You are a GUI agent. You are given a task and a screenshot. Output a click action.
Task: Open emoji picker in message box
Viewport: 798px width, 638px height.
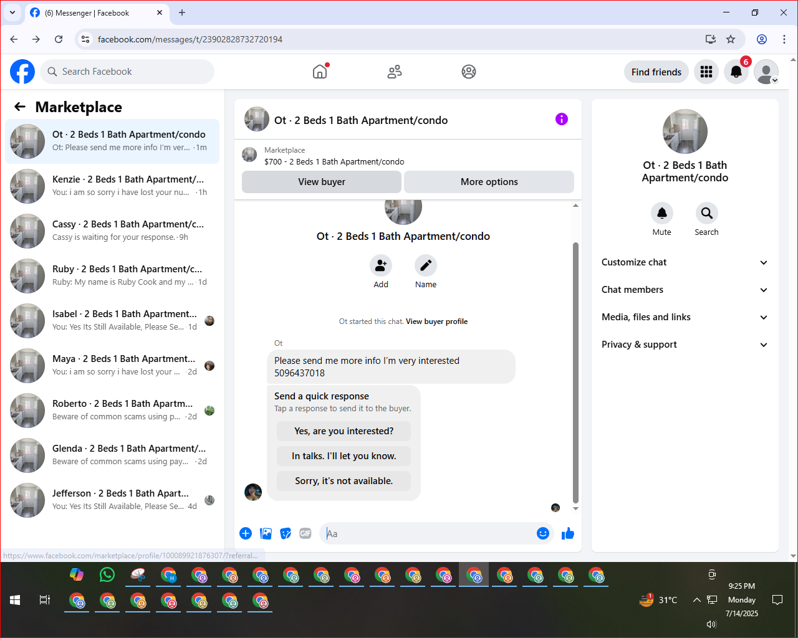(x=543, y=533)
